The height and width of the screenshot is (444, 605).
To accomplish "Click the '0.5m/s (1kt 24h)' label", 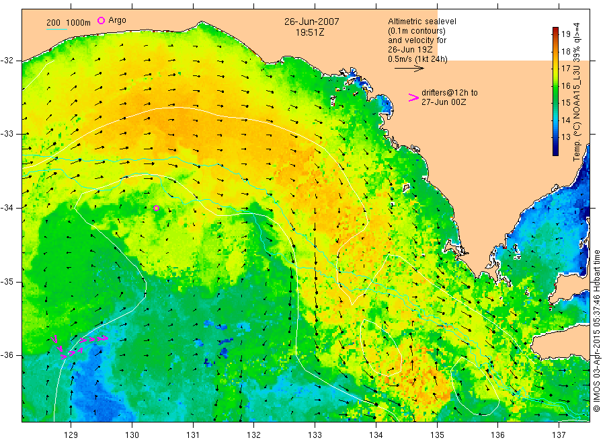I will point(418,59).
